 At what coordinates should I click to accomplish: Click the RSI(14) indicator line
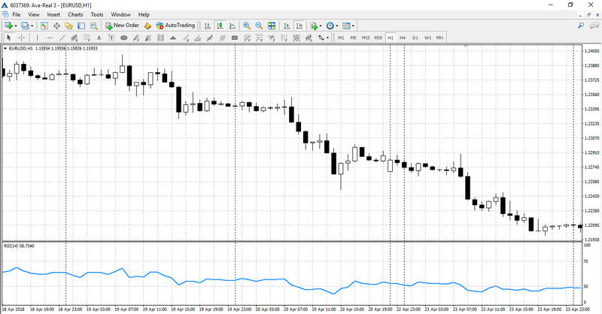point(226,280)
